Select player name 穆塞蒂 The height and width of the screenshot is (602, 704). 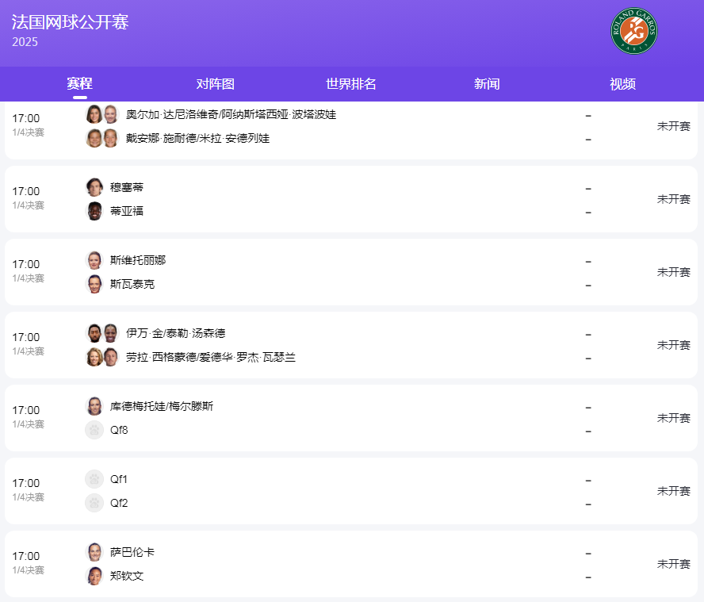(127, 187)
